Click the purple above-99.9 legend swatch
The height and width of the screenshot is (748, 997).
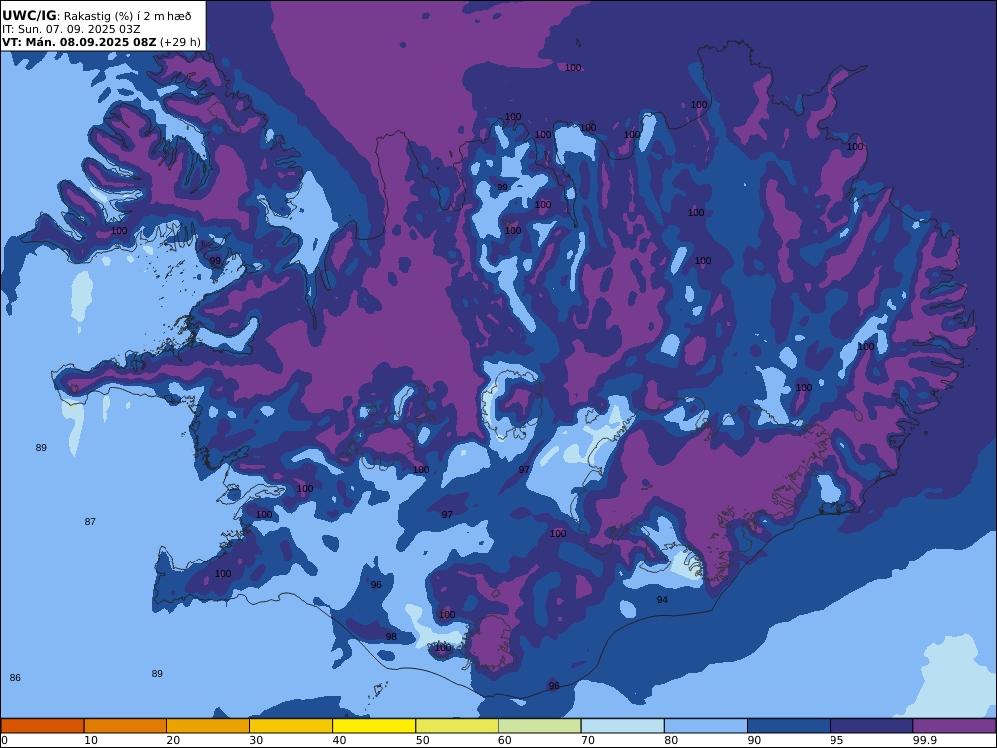click(x=954, y=726)
